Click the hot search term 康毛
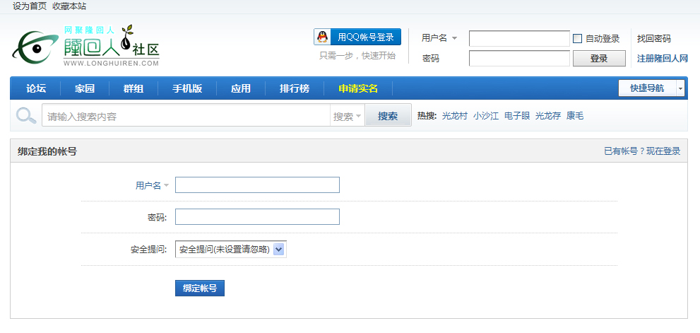The width and height of the screenshot is (700, 333). (x=574, y=116)
